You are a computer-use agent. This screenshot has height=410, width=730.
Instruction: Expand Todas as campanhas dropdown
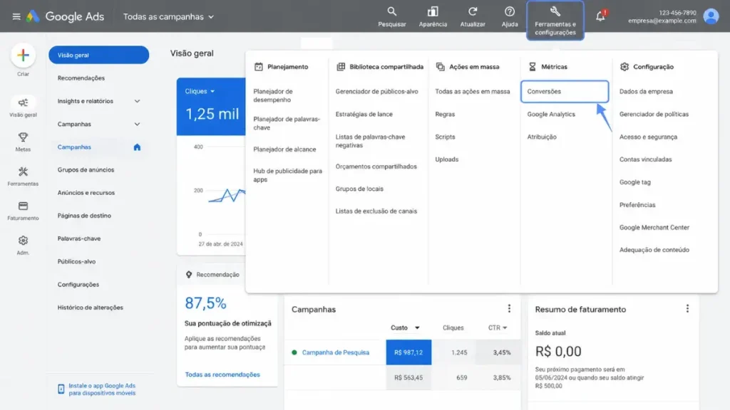[x=168, y=17]
